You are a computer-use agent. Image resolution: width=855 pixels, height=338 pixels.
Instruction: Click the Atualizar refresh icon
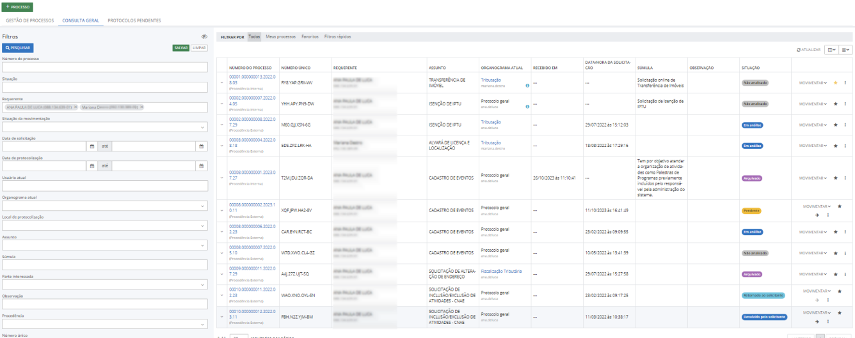(x=798, y=49)
